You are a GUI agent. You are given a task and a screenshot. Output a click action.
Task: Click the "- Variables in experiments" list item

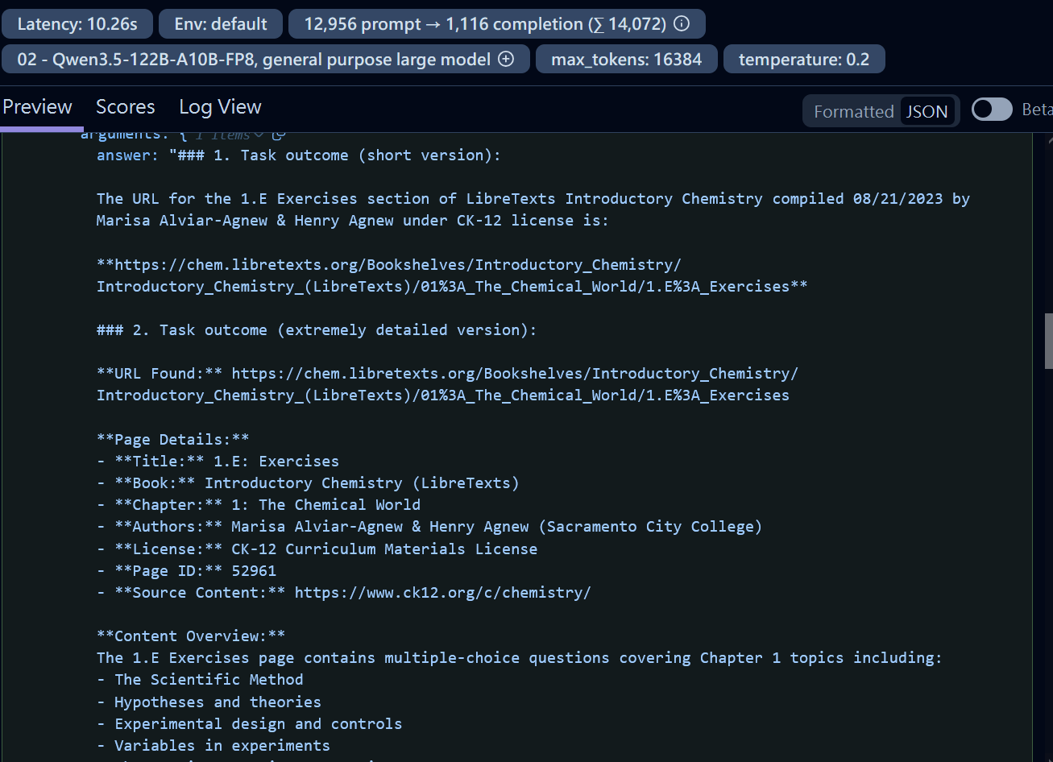click(x=214, y=745)
